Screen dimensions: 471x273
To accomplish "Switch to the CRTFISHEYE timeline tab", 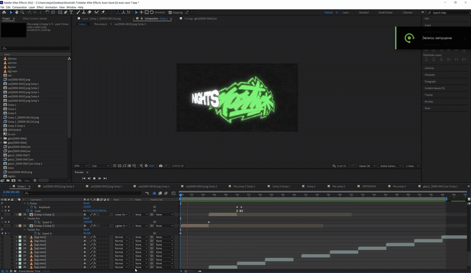I will click(368, 186).
